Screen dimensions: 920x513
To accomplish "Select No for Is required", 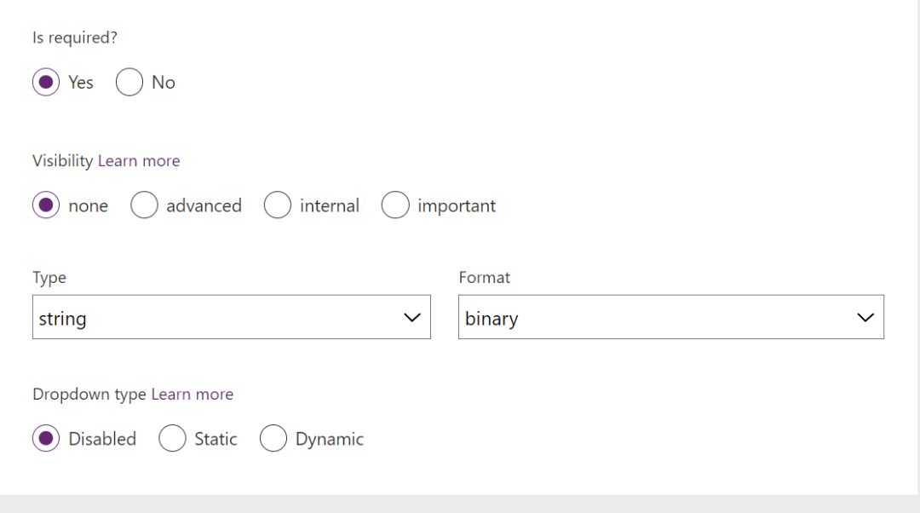I will (129, 83).
